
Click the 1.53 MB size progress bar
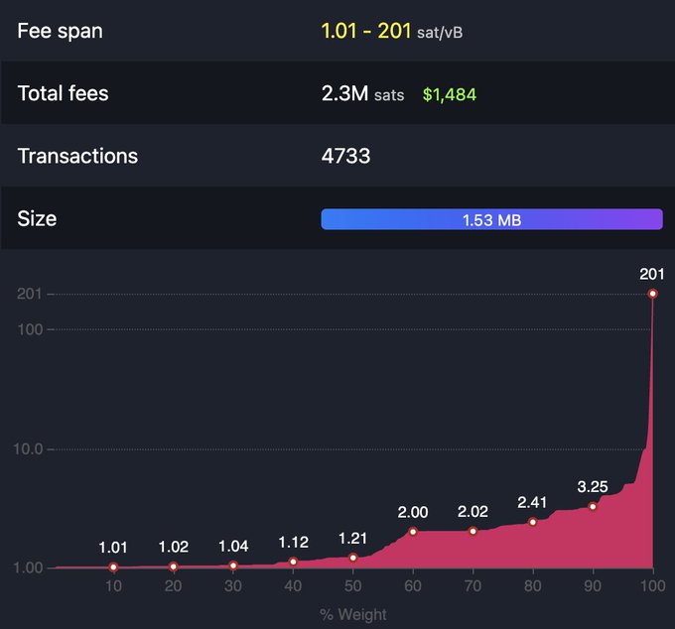click(x=491, y=219)
